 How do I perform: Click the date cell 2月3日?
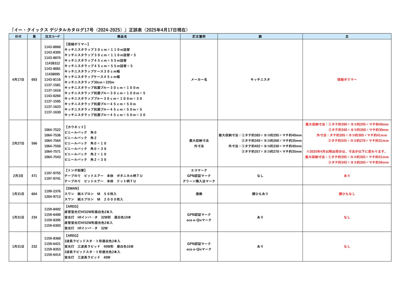click(x=18, y=175)
